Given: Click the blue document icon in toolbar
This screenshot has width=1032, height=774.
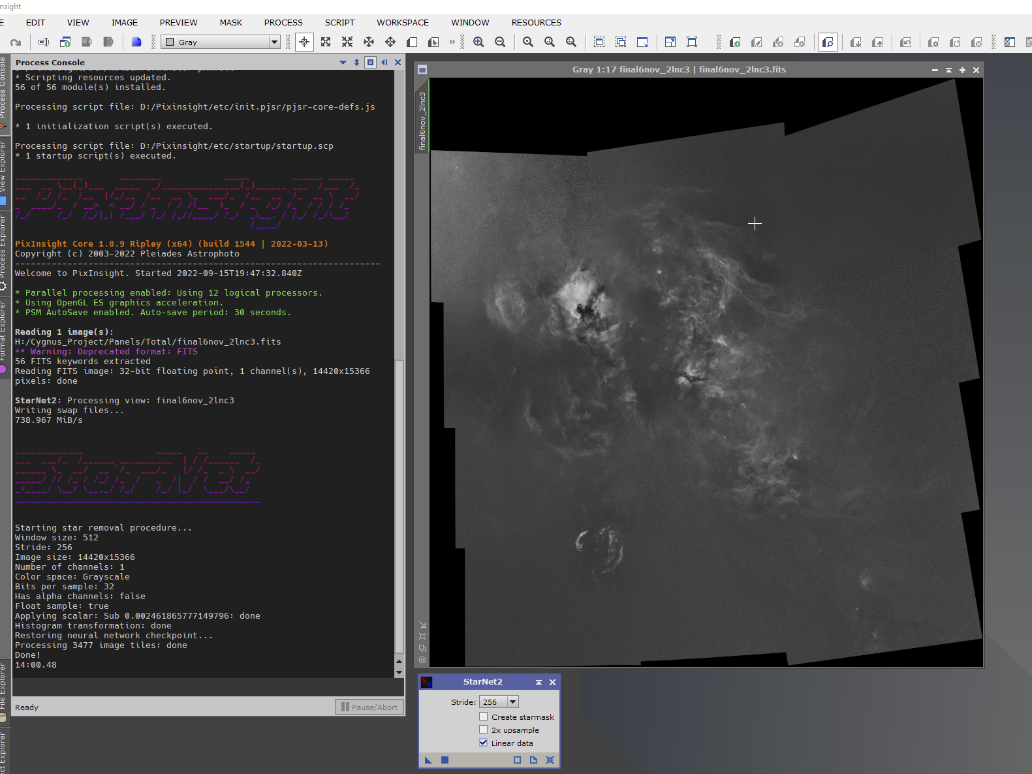Looking at the screenshot, I should click(x=136, y=42).
